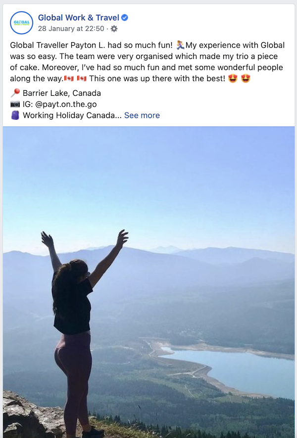
Task: Click the camera emoji before IG handle
Action: [x=15, y=104]
